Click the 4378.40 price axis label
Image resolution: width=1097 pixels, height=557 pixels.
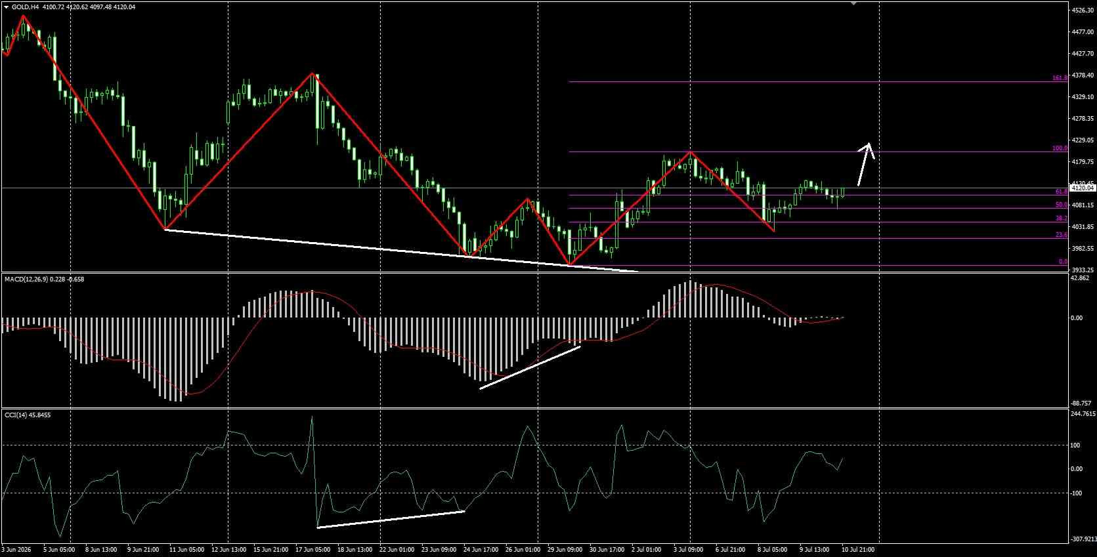coord(1082,75)
